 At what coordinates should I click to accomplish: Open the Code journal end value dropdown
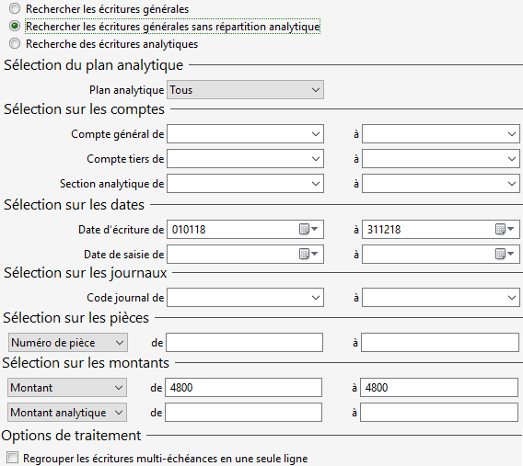(441, 298)
